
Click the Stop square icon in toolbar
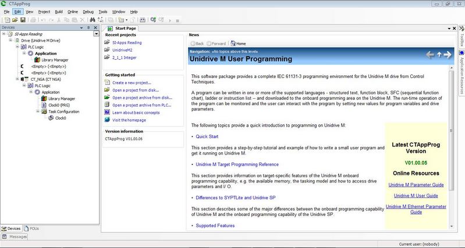pyautogui.click(x=178, y=21)
